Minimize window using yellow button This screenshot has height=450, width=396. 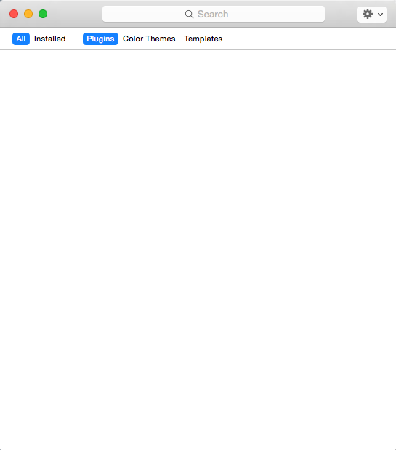click(x=28, y=14)
